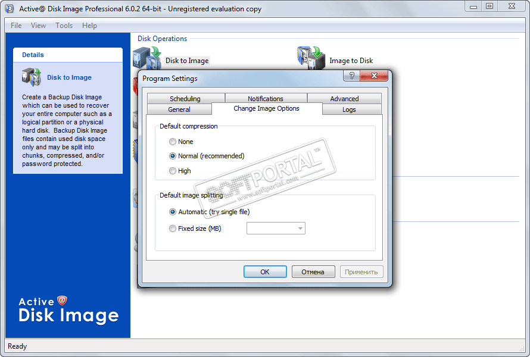The height and width of the screenshot is (357, 530).
Task: Open the View menu
Action: point(38,26)
